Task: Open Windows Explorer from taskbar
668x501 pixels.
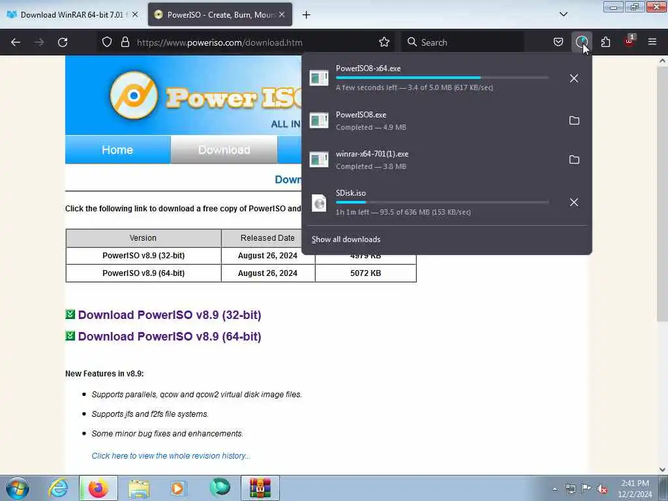Action: tap(139, 488)
